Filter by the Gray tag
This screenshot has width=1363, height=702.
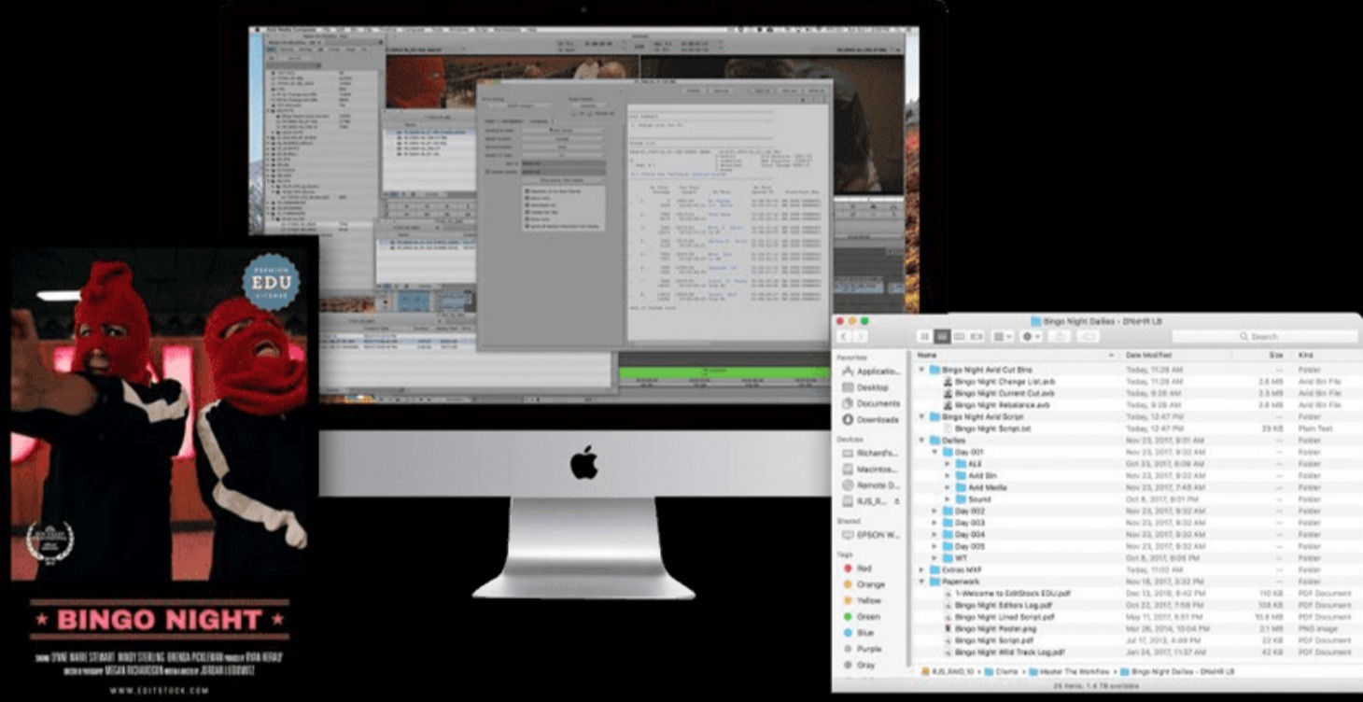[858, 666]
